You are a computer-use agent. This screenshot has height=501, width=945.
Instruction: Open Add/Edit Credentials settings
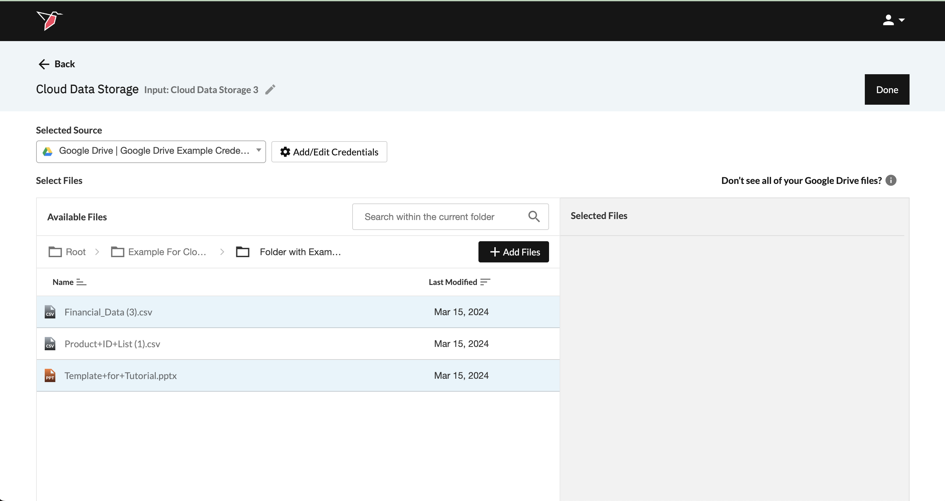click(x=329, y=152)
